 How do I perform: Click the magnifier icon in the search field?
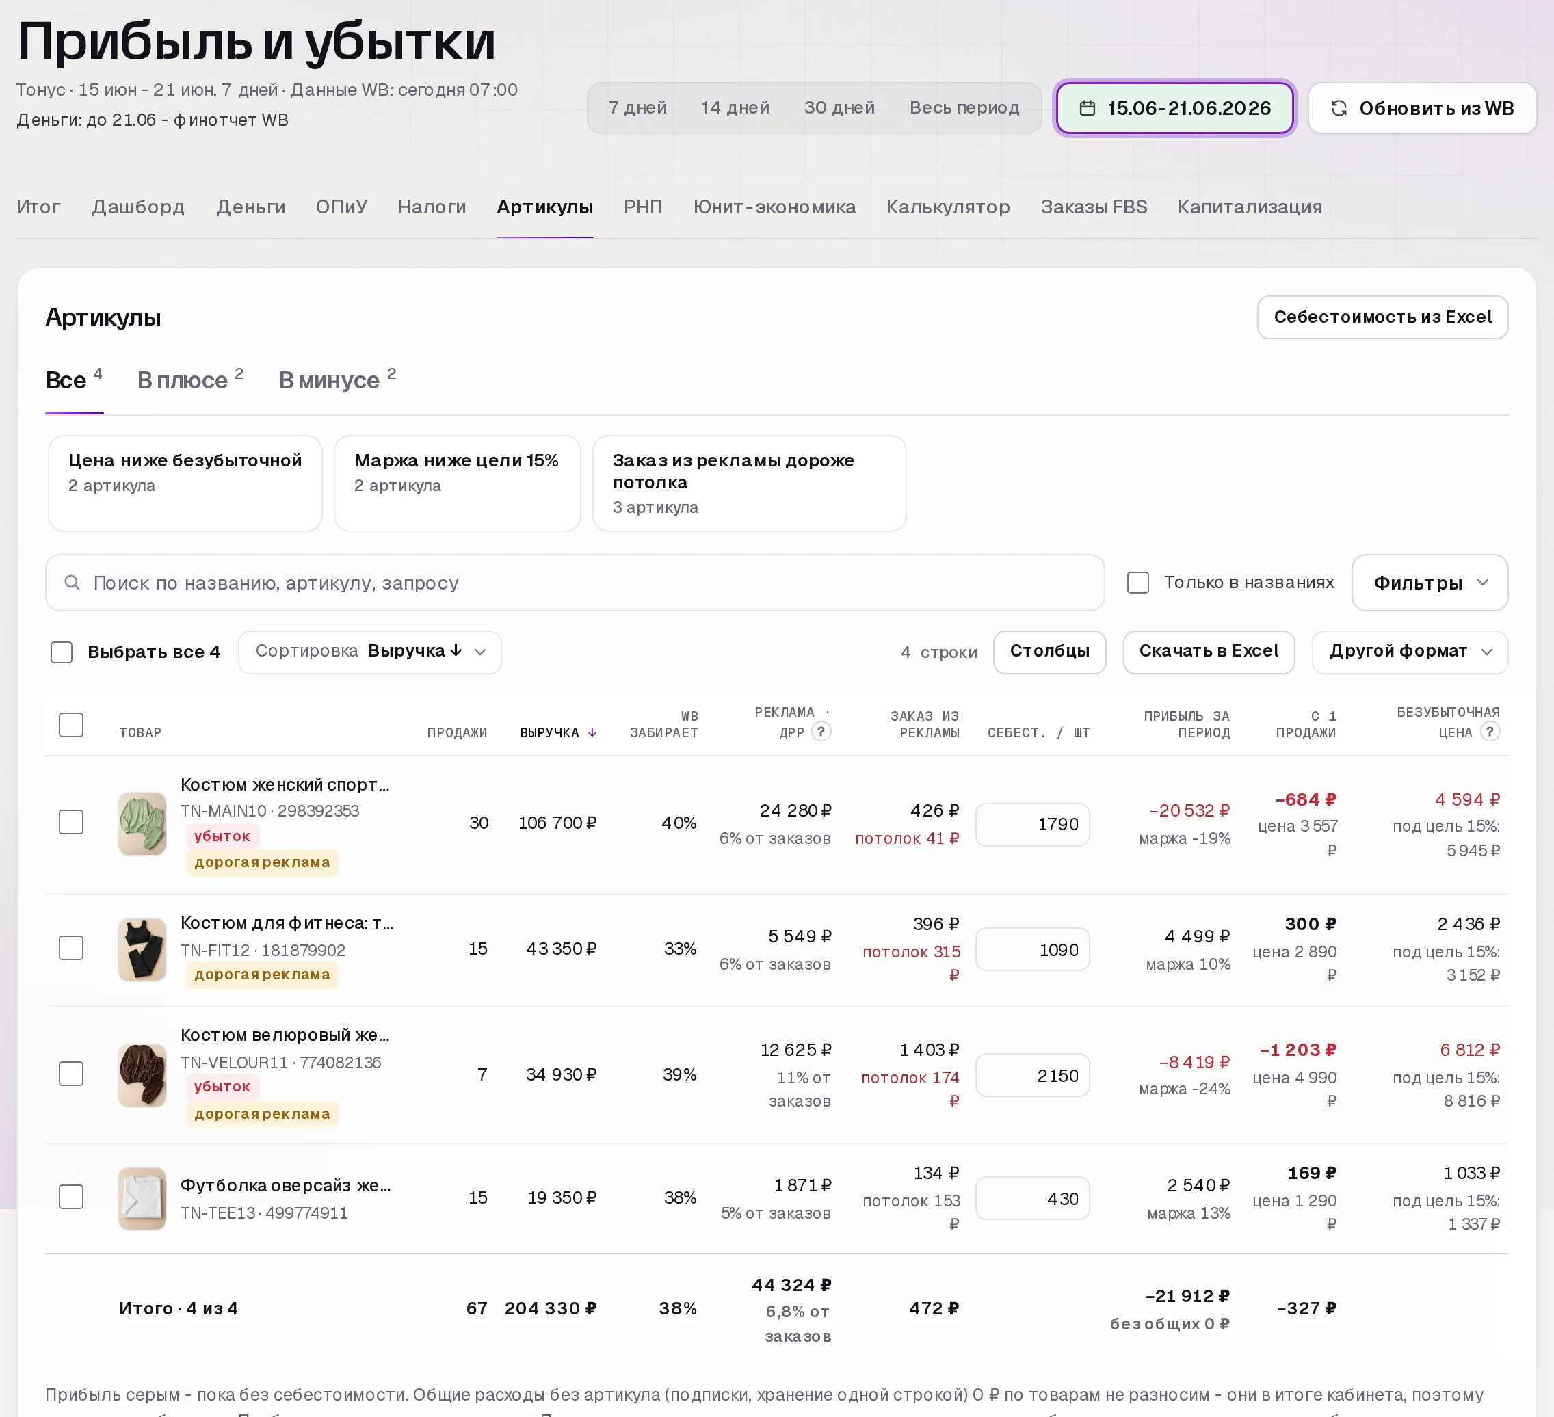72,583
